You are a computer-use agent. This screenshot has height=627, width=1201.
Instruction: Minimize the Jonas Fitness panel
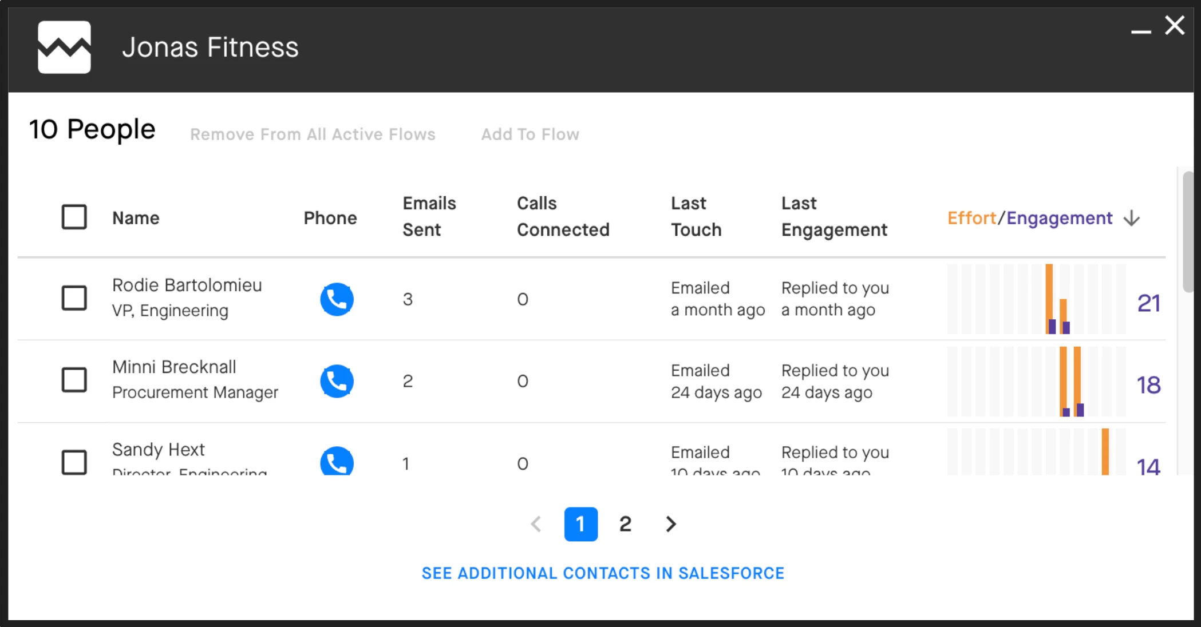(1140, 31)
